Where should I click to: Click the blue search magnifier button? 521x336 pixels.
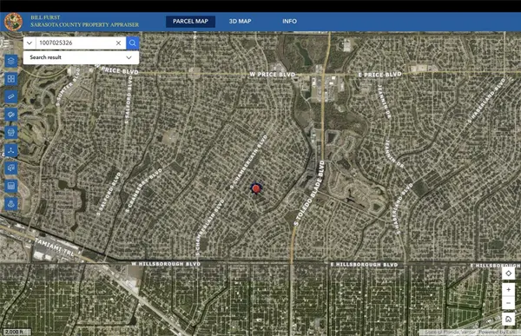click(133, 43)
